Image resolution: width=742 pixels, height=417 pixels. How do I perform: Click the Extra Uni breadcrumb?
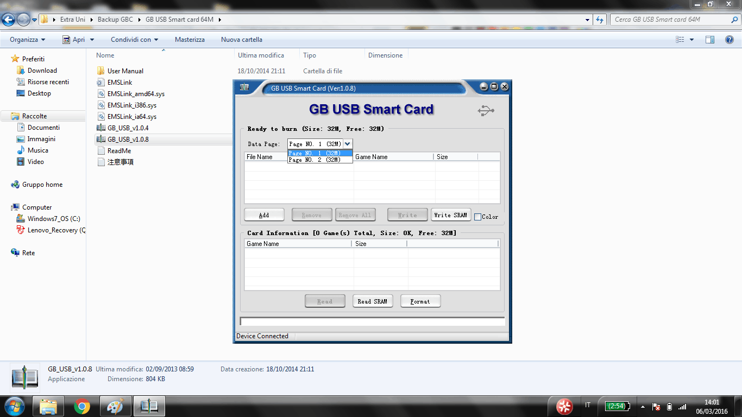point(73,20)
